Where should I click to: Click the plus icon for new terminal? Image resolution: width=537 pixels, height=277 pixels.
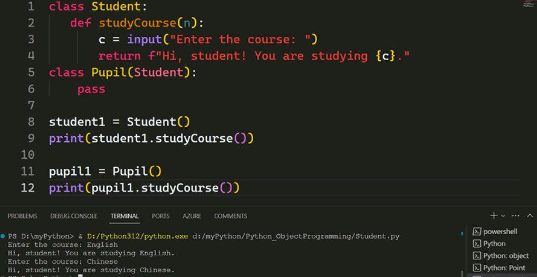point(494,216)
